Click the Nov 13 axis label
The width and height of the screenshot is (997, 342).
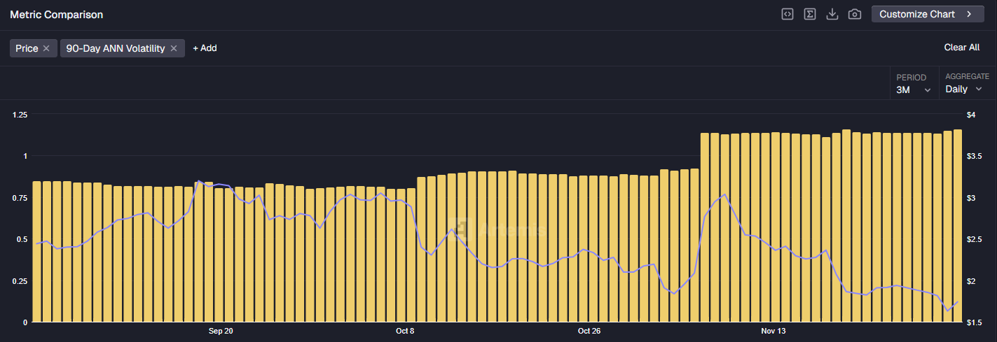[x=773, y=331]
